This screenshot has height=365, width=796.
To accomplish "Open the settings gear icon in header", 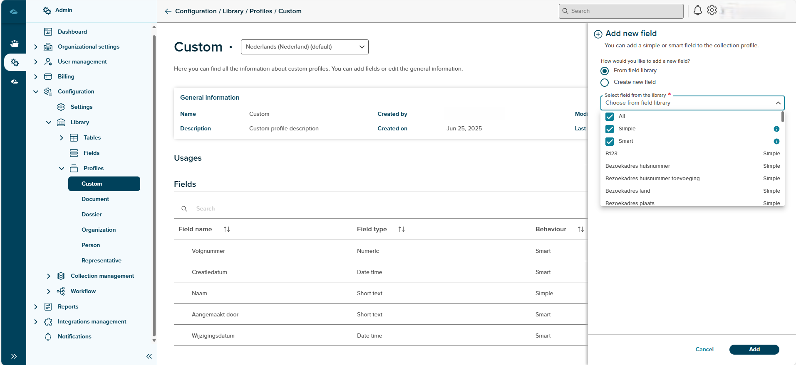I will point(712,10).
